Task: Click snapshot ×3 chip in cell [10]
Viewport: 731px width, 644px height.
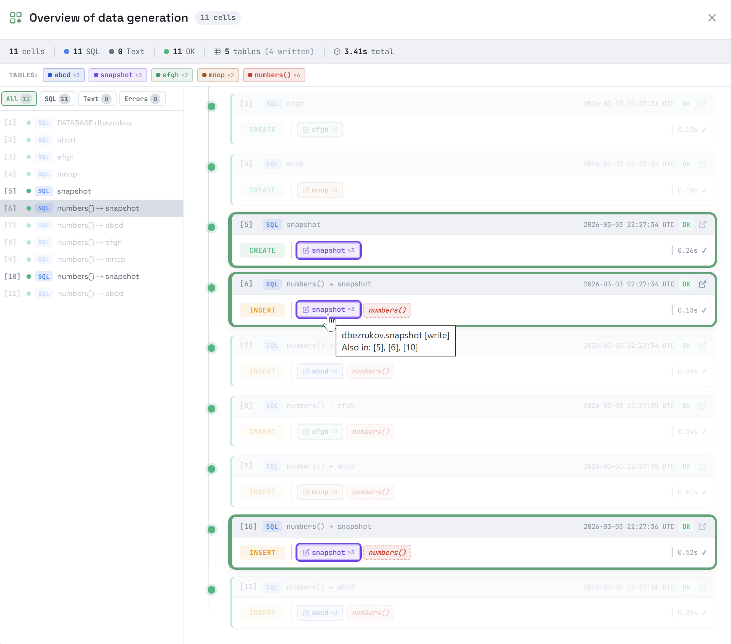Action: 328,552
